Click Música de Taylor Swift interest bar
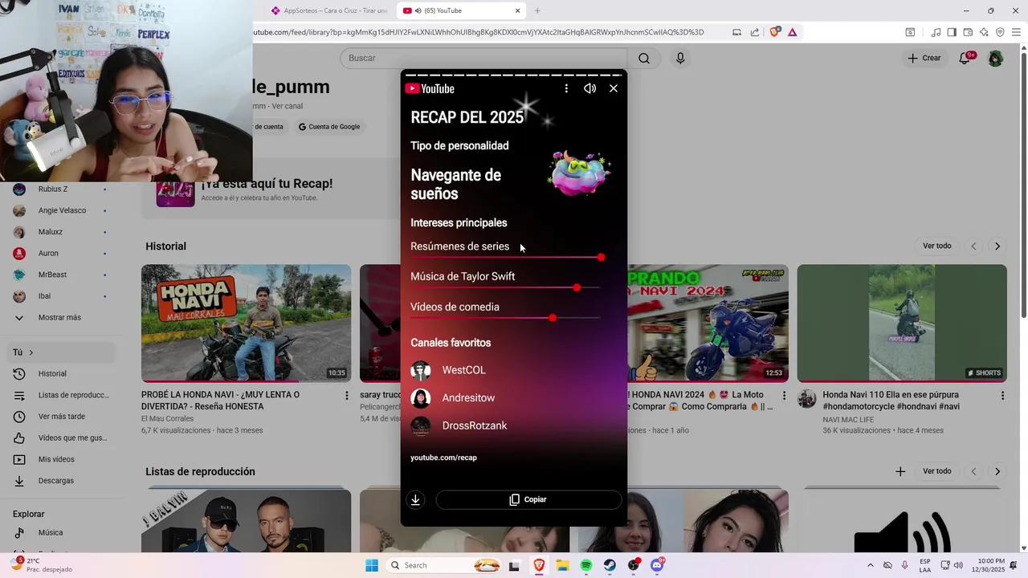The height and width of the screenshot is (578, 1028). [x=506, y=287]
